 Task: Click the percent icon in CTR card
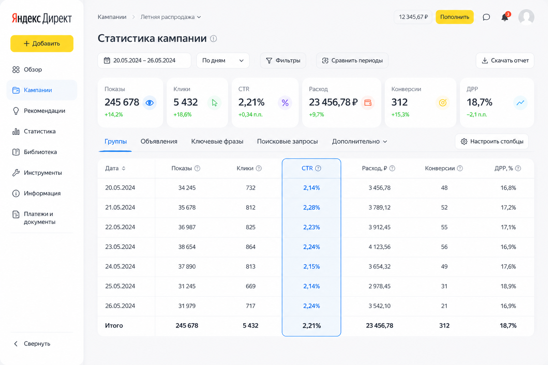285,103
